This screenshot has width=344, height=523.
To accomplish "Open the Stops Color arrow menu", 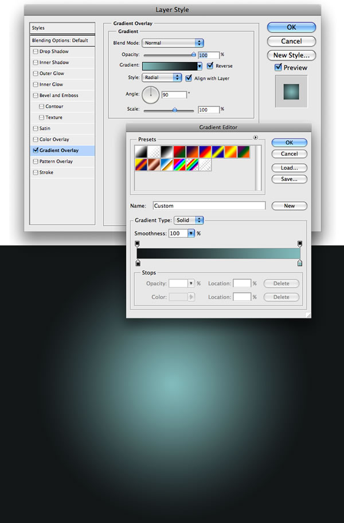I will click(x=191, y=297).
